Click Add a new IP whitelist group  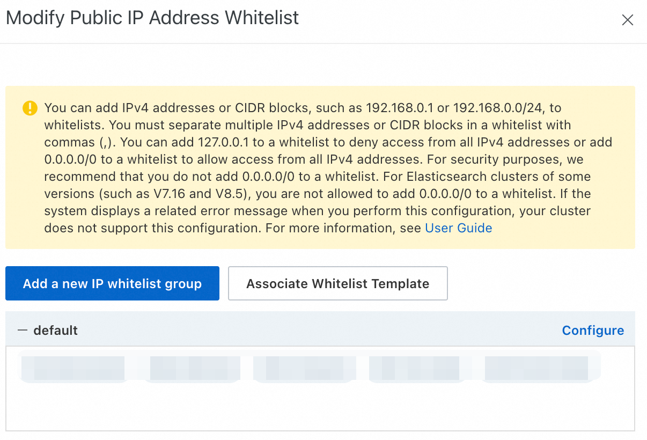(x=112, y=283)
